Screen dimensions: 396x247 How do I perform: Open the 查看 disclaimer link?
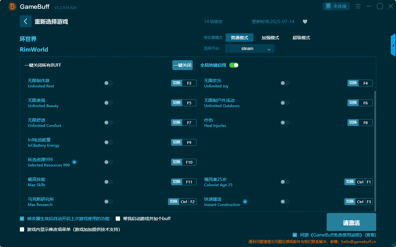[370, 235]
